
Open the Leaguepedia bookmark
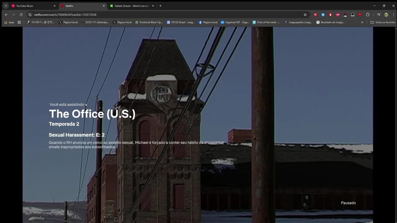(x=298, y=22)
